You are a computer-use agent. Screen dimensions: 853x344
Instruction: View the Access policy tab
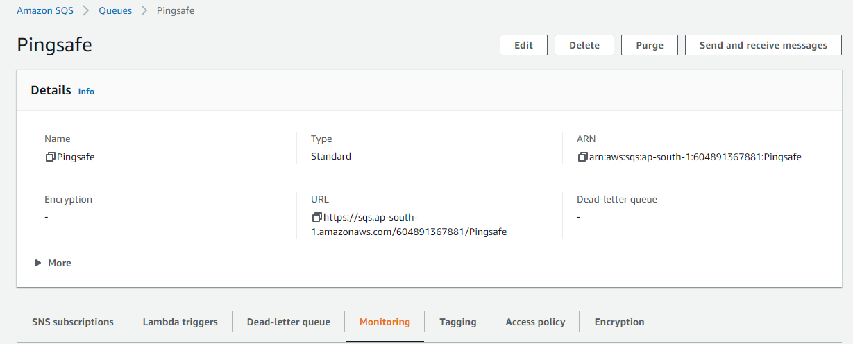535,322
